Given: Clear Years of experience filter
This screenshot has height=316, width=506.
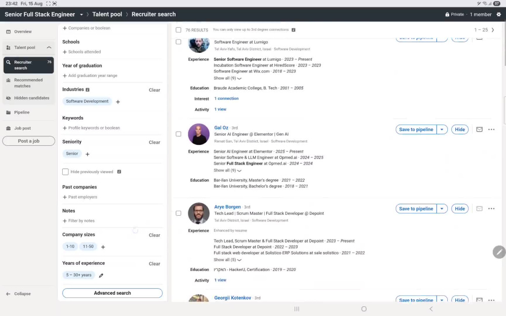Looking at the screenshot, I should (x=154, y=264).
